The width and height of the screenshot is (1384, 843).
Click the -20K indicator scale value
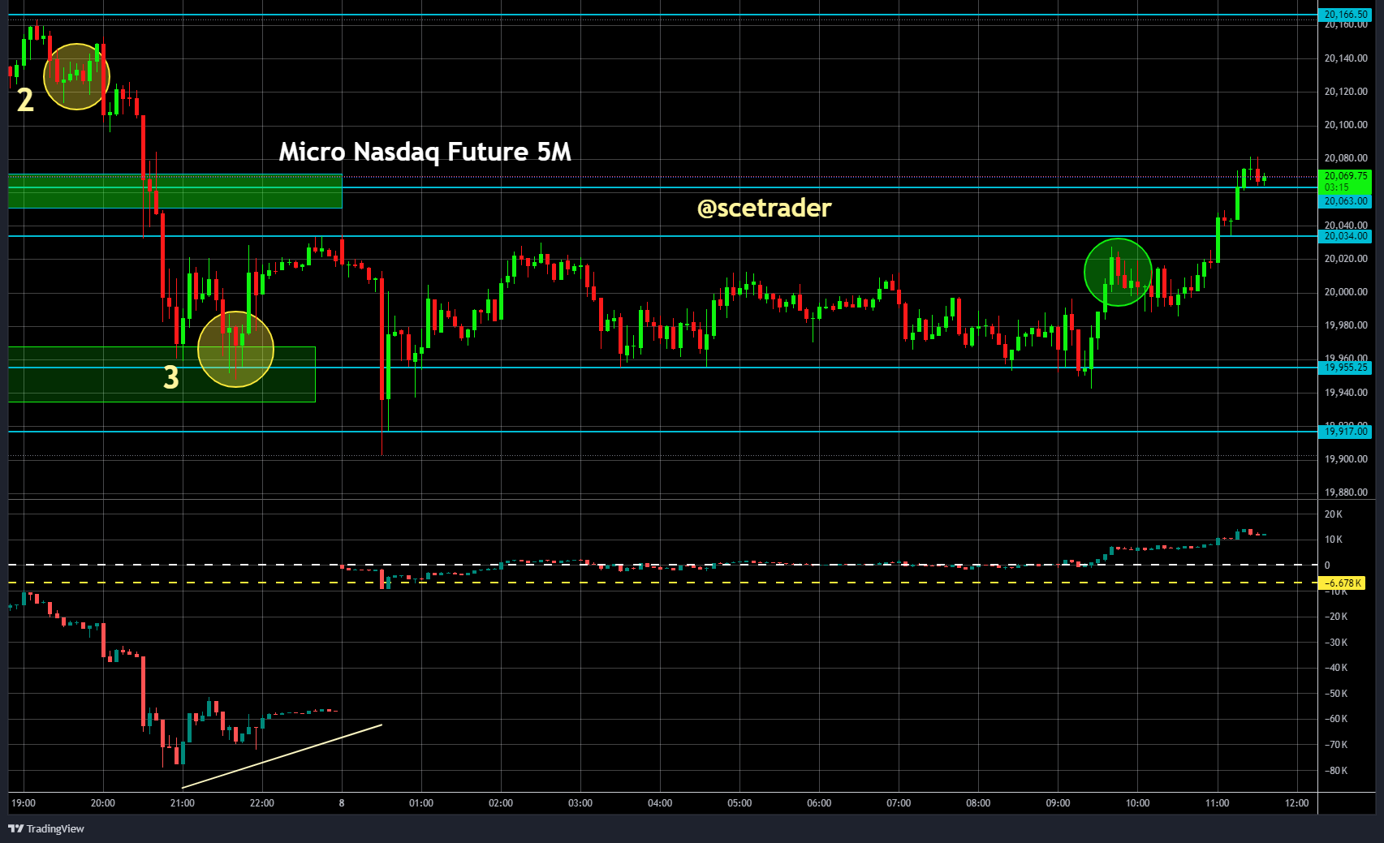coord(1335,617)
